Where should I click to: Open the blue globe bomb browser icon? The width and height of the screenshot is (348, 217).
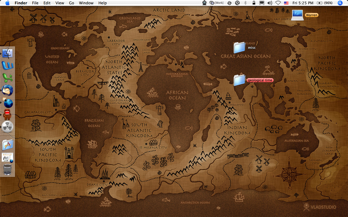pyautogui.click(x=7, y=102)
